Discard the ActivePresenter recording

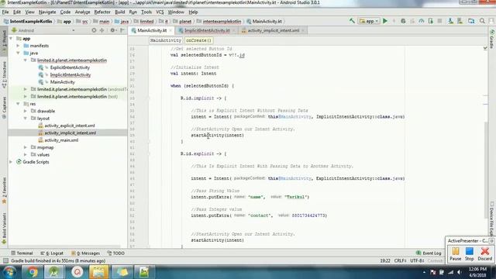pos(485,254)
